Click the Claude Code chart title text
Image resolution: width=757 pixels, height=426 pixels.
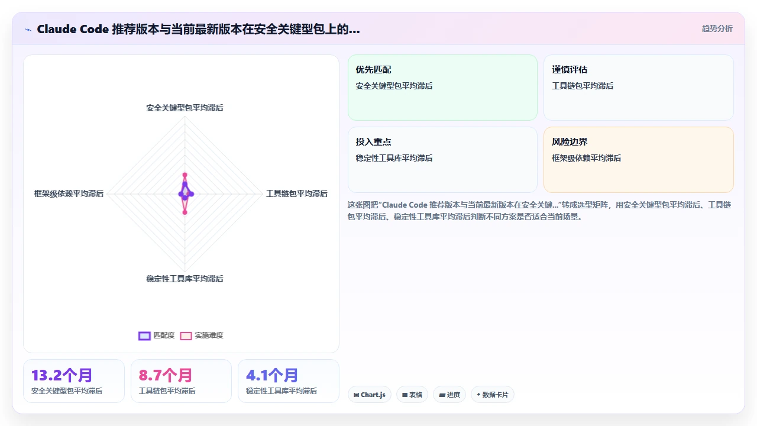[x=198, y=29]
